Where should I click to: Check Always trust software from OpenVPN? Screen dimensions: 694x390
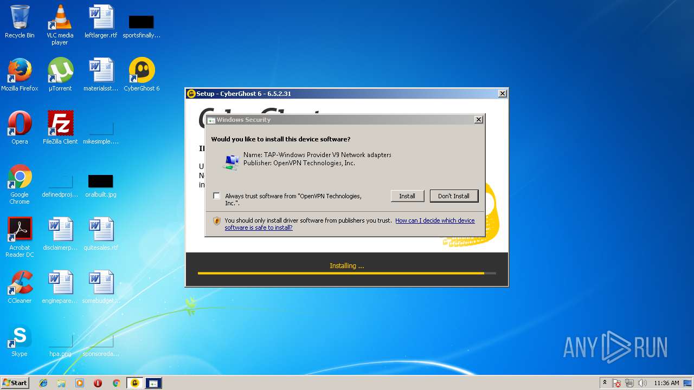[x=216, y=196]
